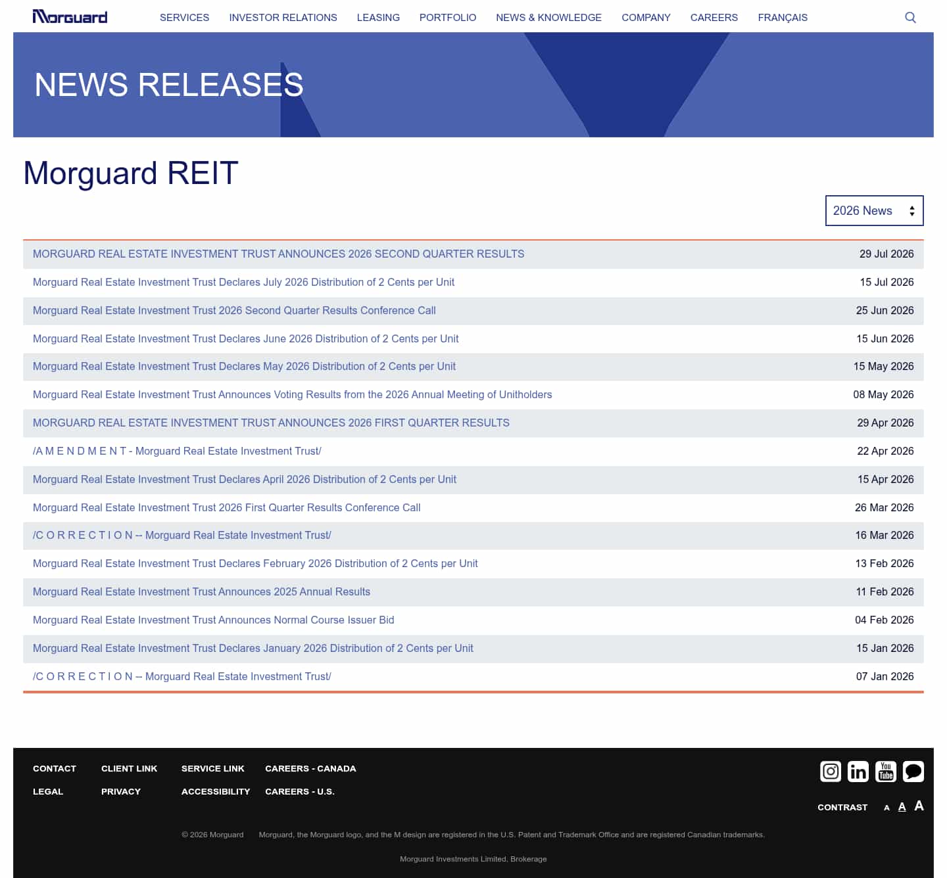Open 2026 First Quarter Results announcement
Image resolution: width=947 pixels, height=878 pixels.
271,423
